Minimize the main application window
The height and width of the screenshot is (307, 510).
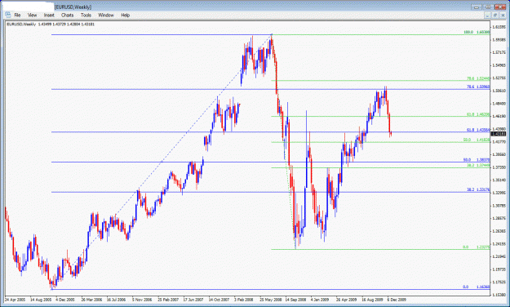477,7
